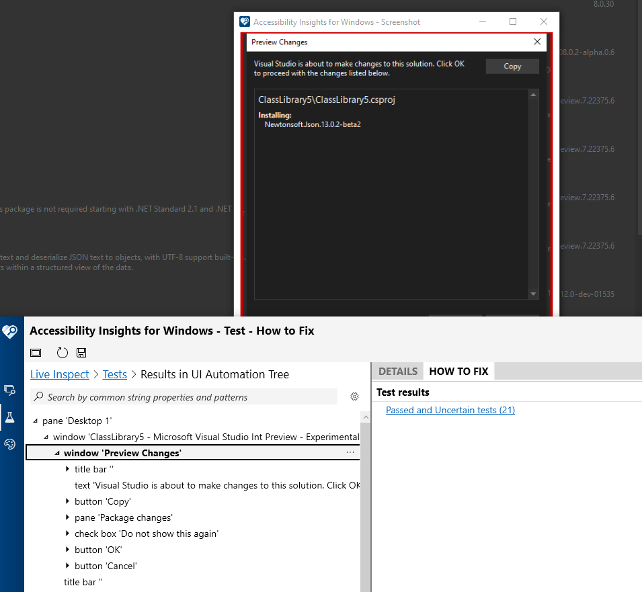The image size is (642, 592).
Task: Click Newtonsoft.Json.13.0.2-beta2 entry
Action: pyautogui.click(x=313, y=124)
